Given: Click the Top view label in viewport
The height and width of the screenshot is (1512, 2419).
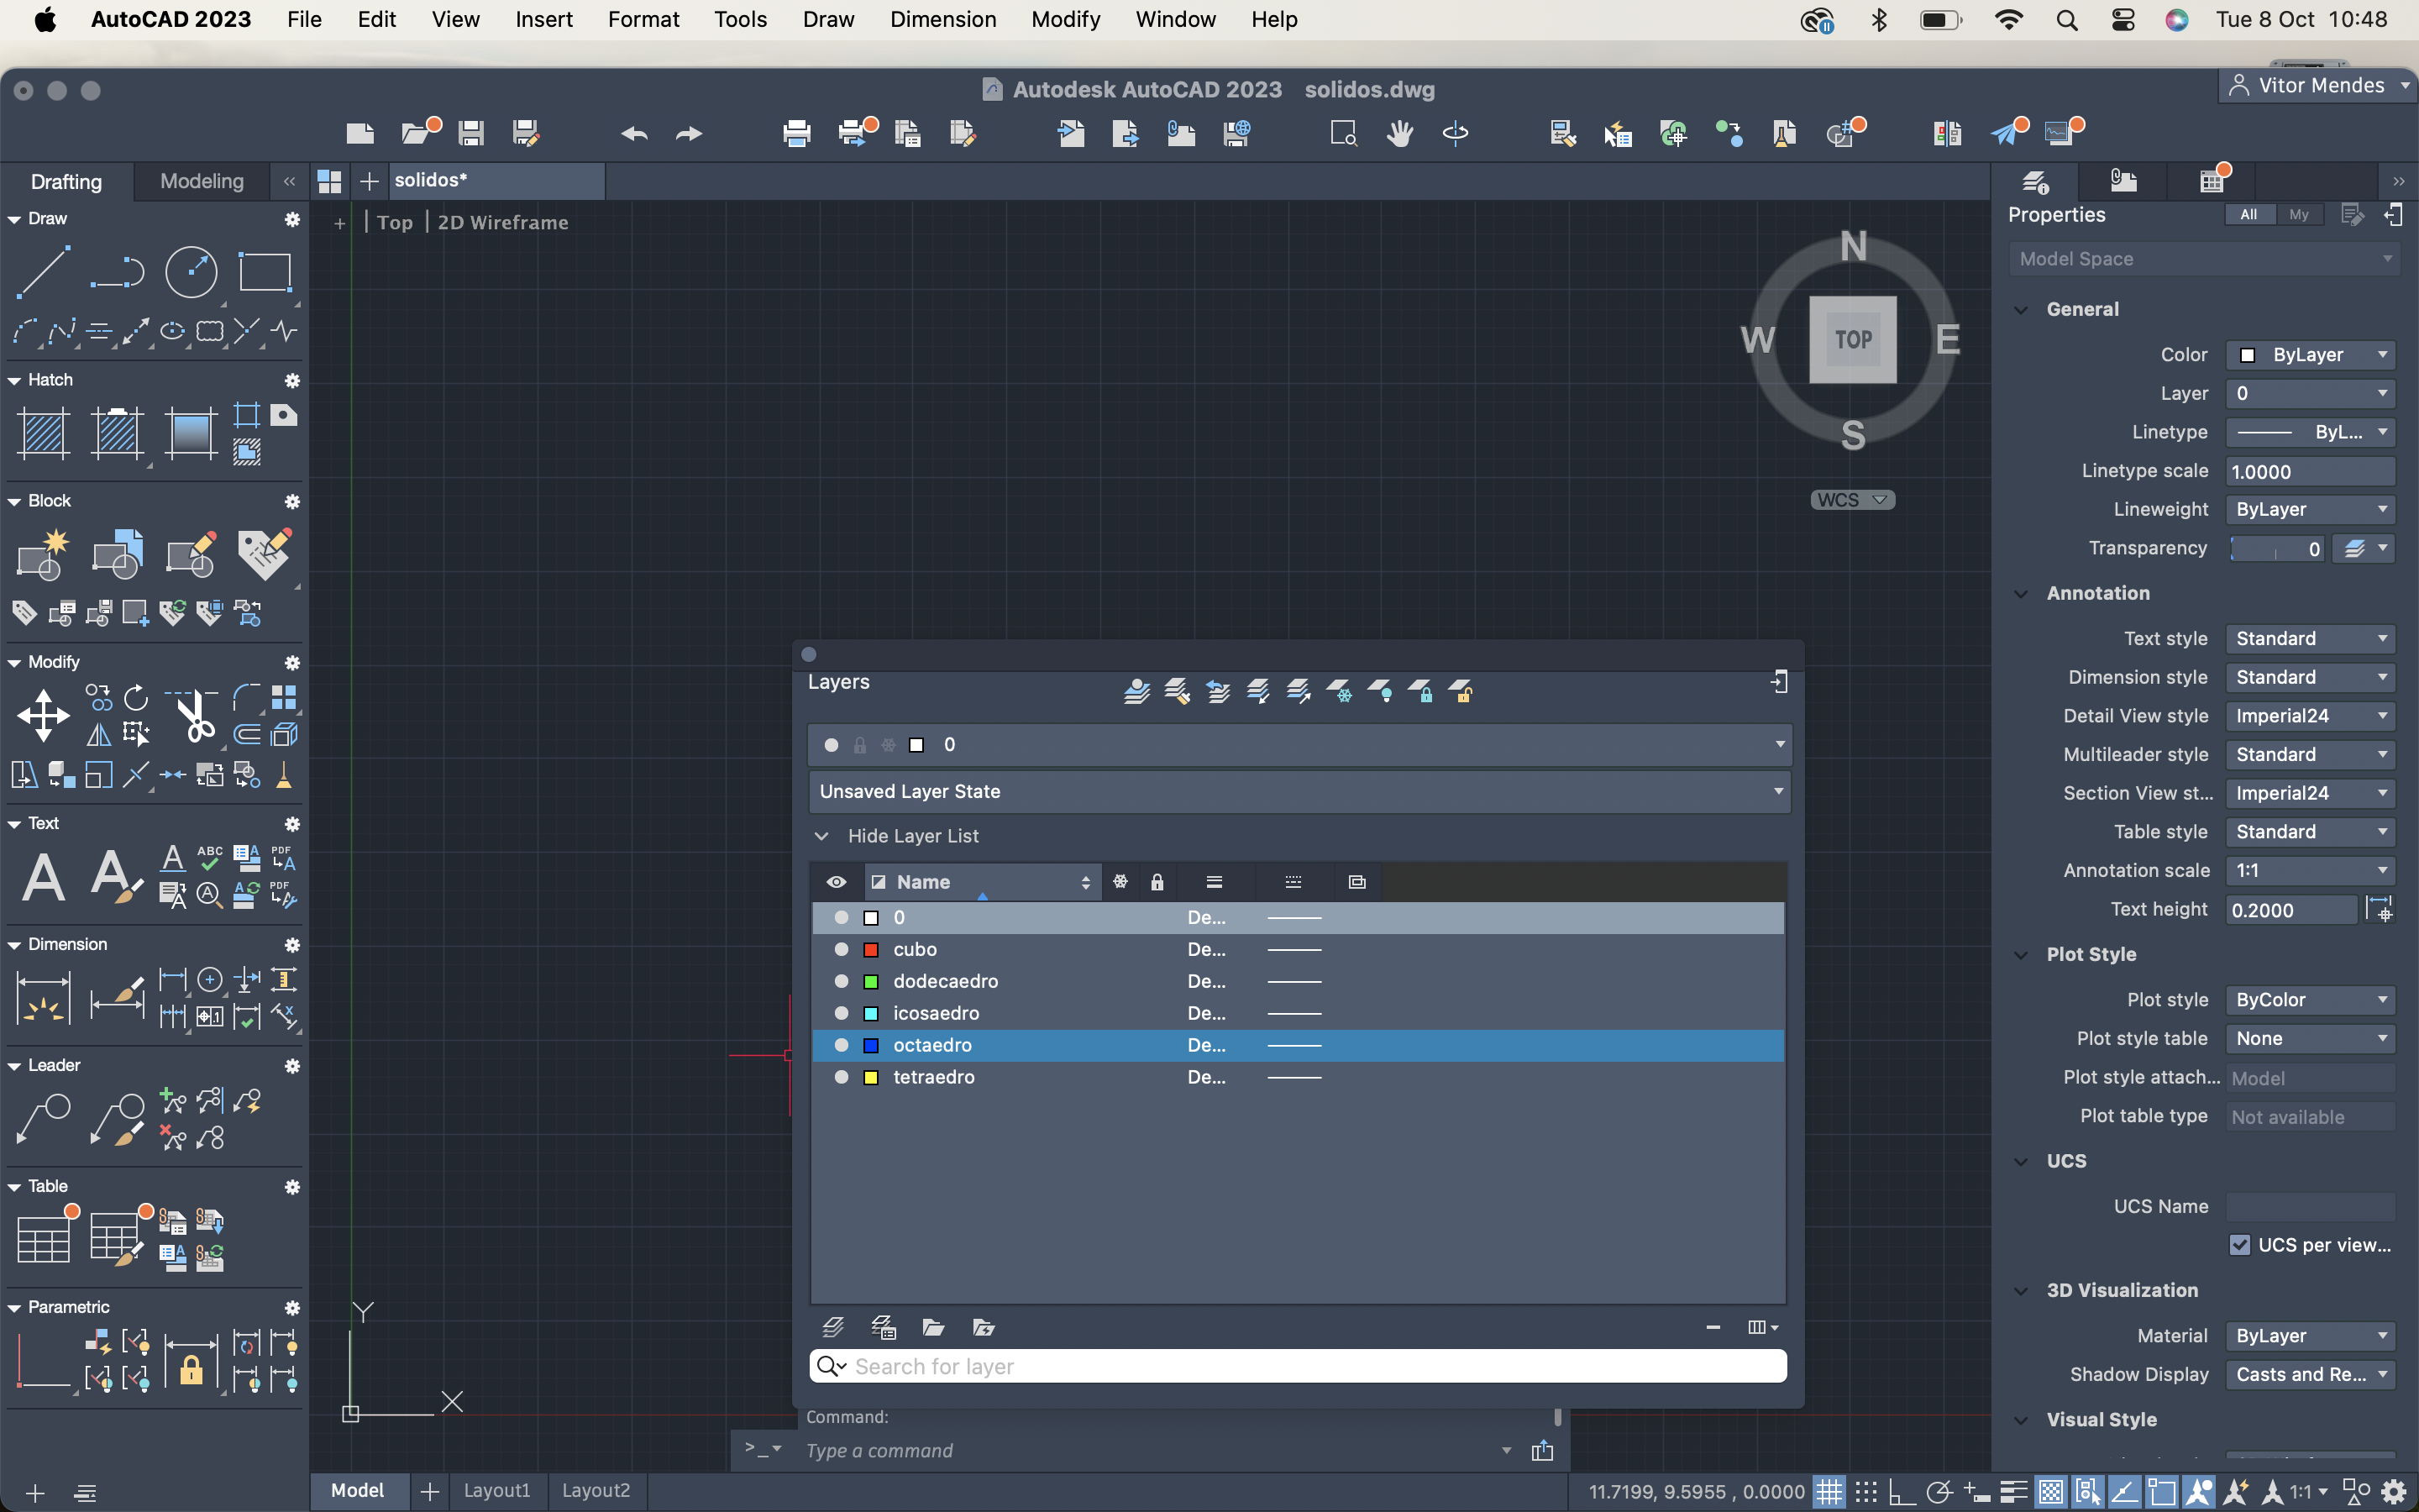Looking at the screenshot, I should (x=395, y=222).
